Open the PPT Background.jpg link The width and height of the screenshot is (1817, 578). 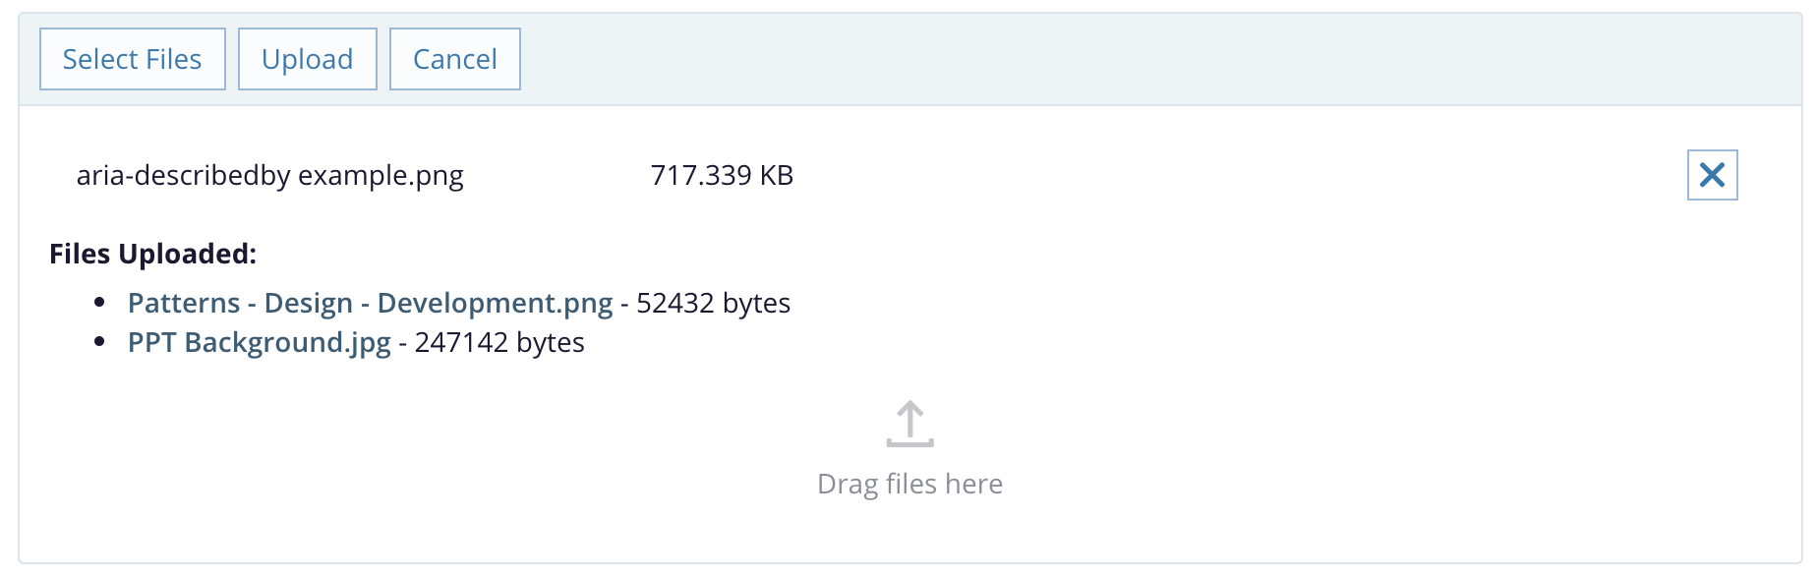click(259, 342)
